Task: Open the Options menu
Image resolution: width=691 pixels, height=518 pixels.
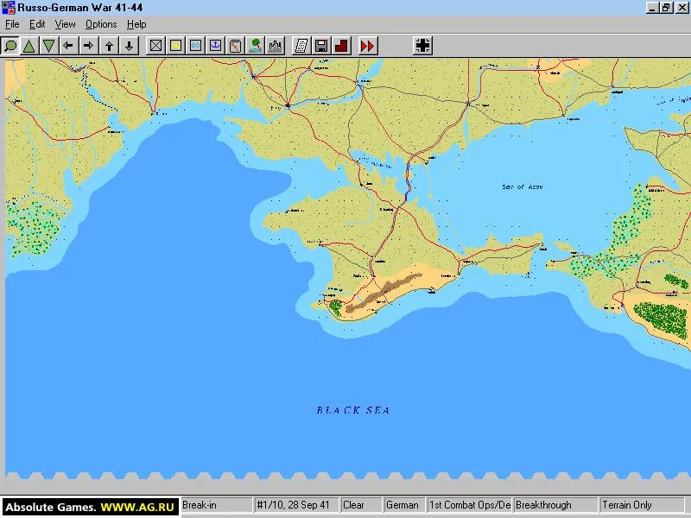Action: [101, 24]
